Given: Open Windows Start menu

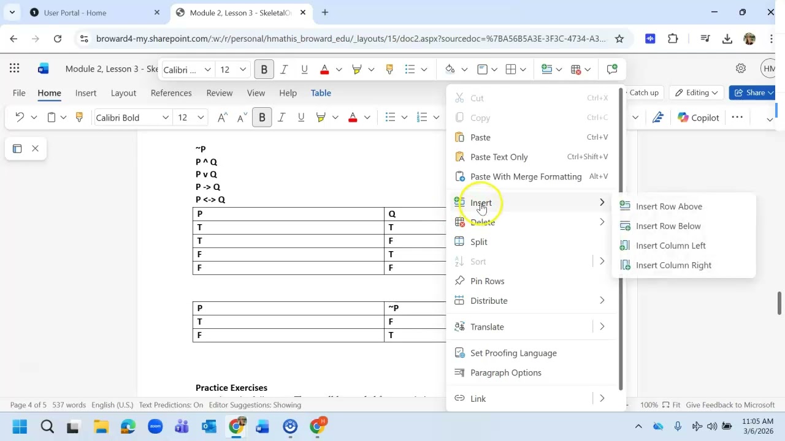Looking at the screenshot, I should click(x=19, y=426).
